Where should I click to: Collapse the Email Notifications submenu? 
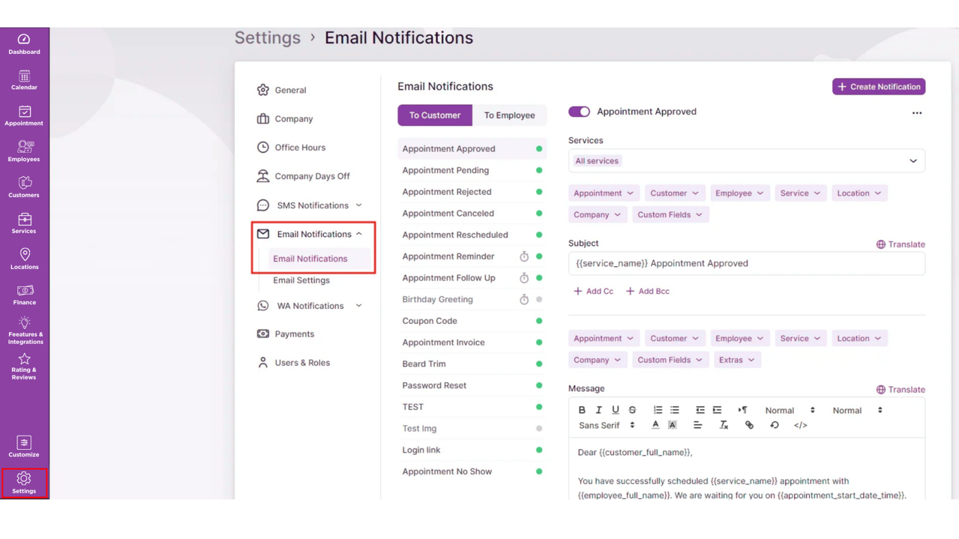click(359, 234)
